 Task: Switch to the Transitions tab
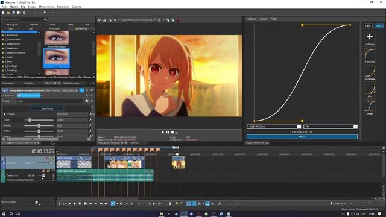click(x=29, y=83)
